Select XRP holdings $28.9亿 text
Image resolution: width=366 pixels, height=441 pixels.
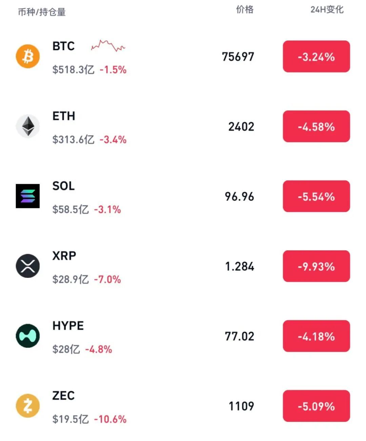70,279
